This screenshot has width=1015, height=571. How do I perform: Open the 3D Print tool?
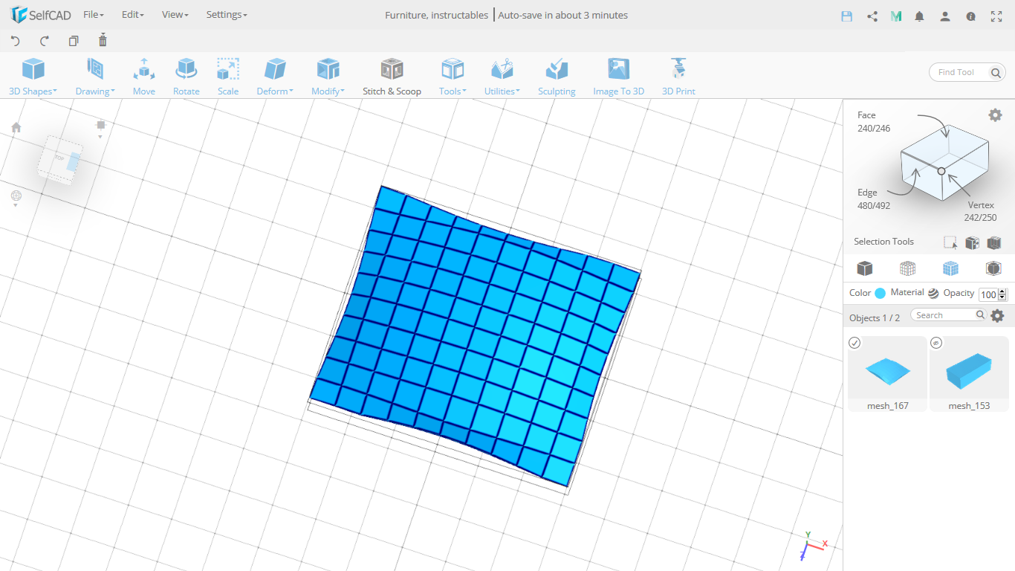click(x=678, y=77)
